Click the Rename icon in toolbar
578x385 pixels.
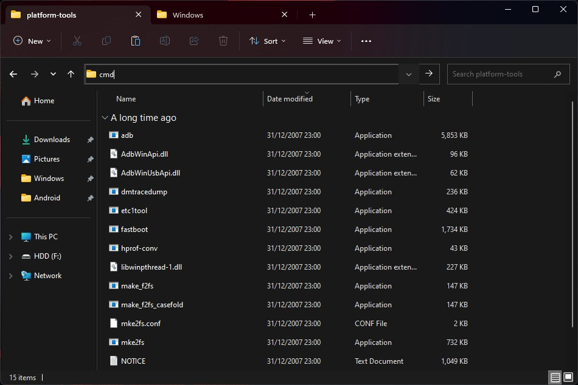click(x=164, y=41)
